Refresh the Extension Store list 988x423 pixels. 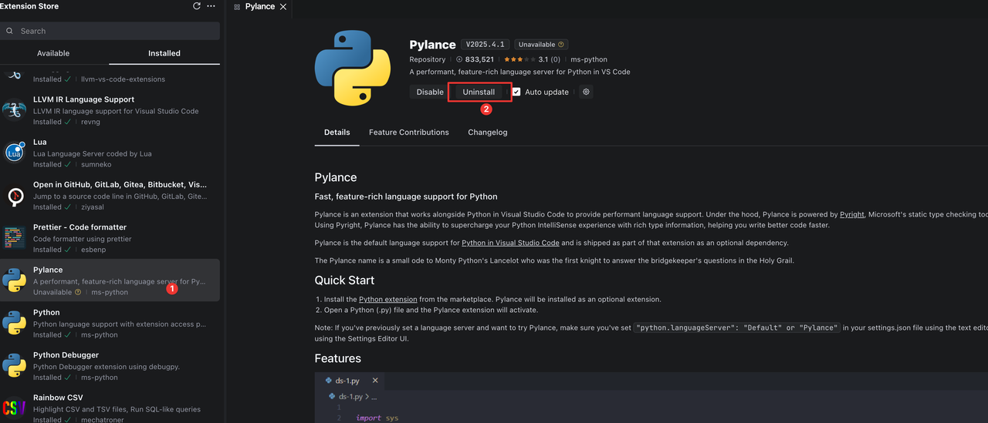(197, 6)
